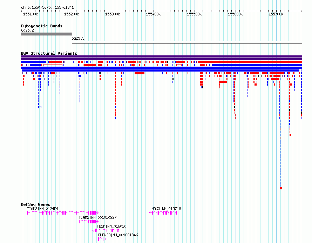The image size is (312, 243).
Task: Select the gray 6q25.2 band bar
Action: point(46,34)
